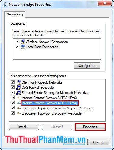Toggle the QoS Packet Scheduler checkbox
This screenshot has height=150, width=114.
[x=13, y=87]
